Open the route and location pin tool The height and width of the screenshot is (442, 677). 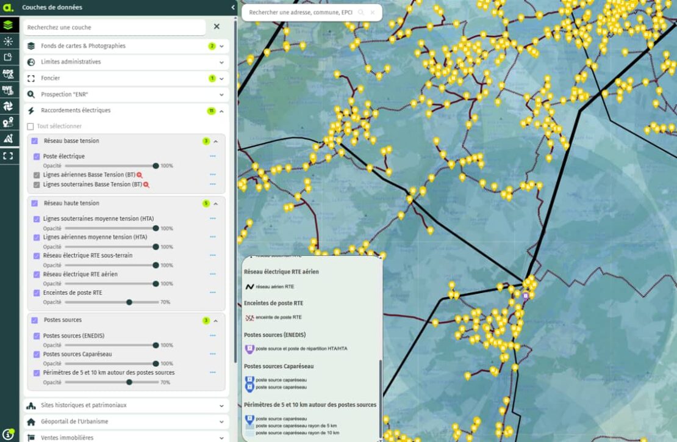[8, 122]
